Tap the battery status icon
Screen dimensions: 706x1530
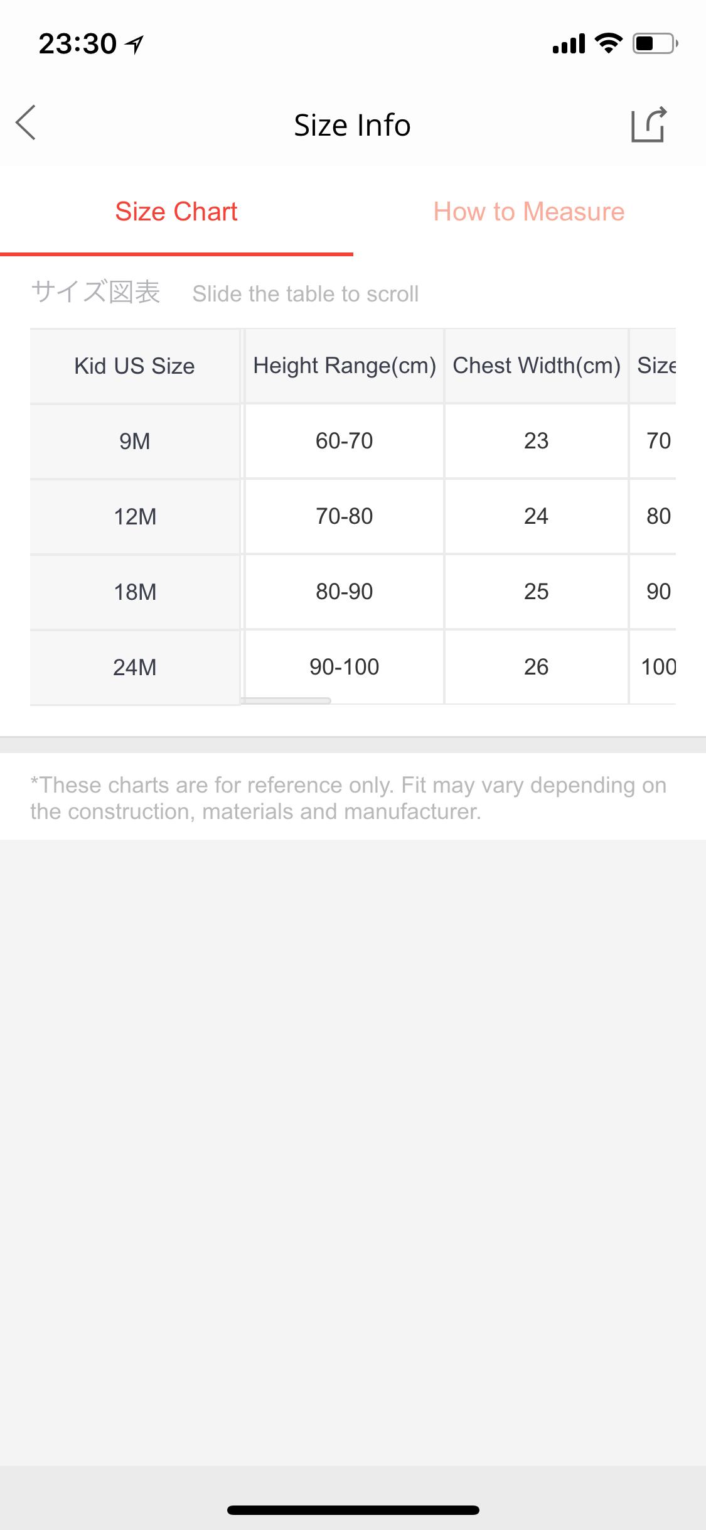tap(655, 43)
